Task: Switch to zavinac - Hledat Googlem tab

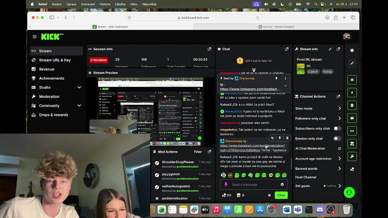Action: point(276,27)
